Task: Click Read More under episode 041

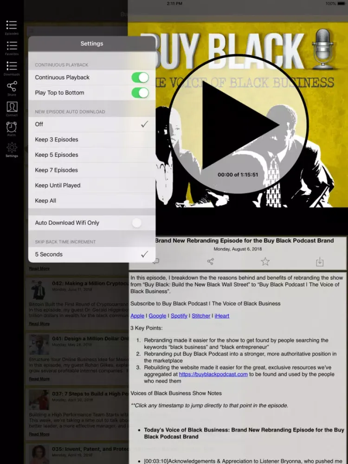Action: (39, 379)
